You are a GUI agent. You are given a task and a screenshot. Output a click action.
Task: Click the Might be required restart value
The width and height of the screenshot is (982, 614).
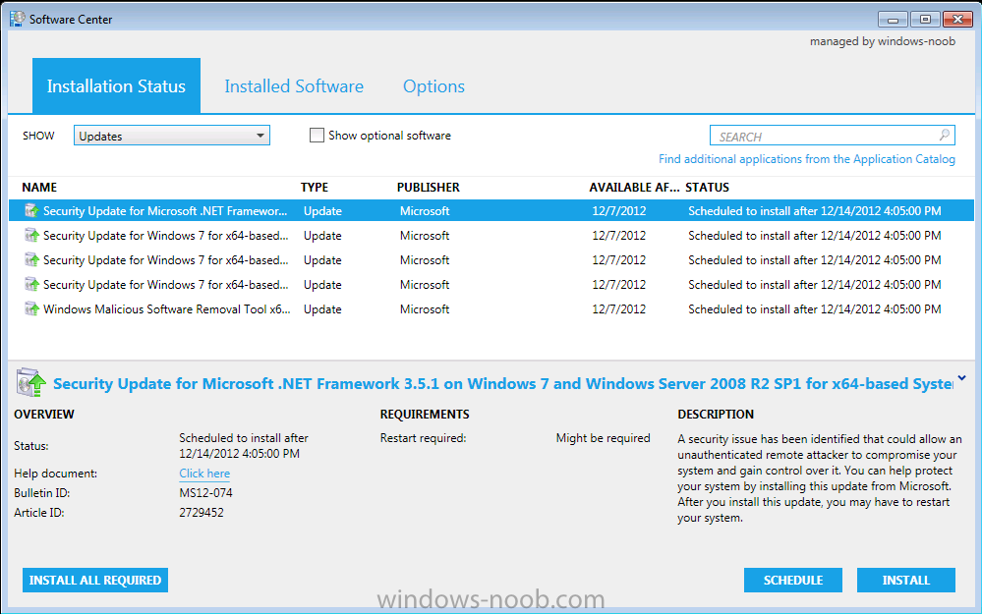point(604,438)
